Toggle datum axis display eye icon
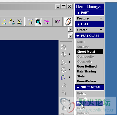117x115 pixels. point(4,22)
